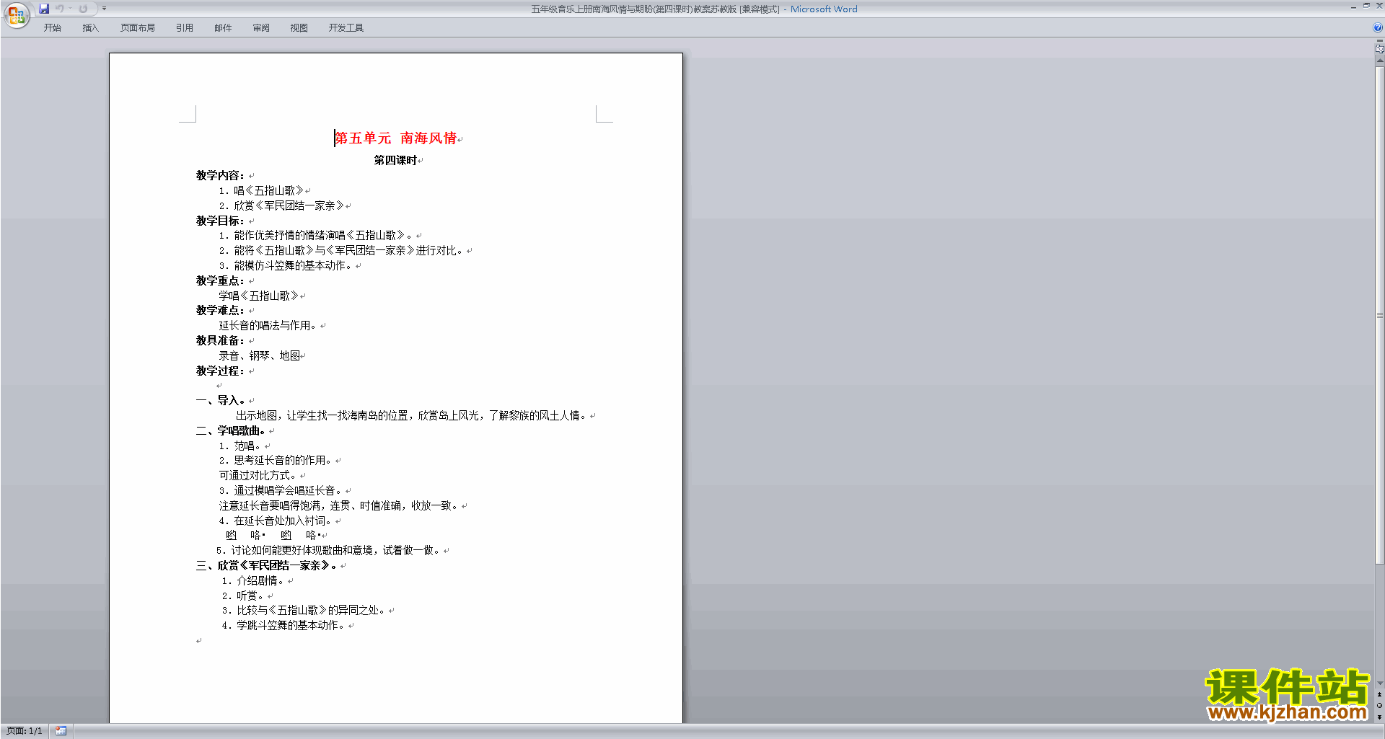The width and height of the screenshot is (1385, 739).
Task: Open the 页面布局 ribbon tab
Action: coord(138,27)
